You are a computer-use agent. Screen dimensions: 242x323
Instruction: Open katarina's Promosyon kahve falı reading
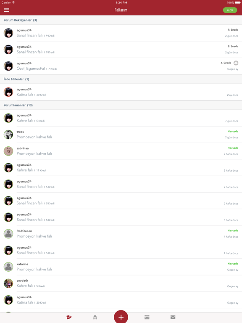click(121, 267)
